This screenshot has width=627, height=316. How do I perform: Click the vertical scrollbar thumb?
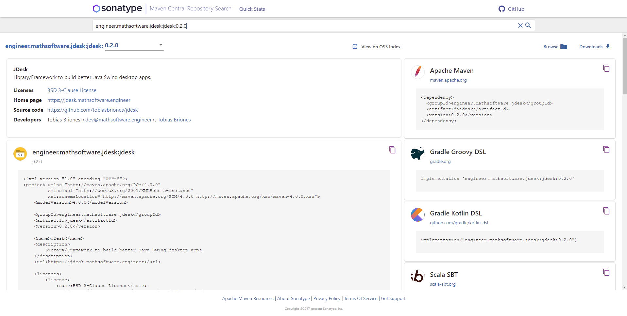pyautogui.click(x=625, y=66)
